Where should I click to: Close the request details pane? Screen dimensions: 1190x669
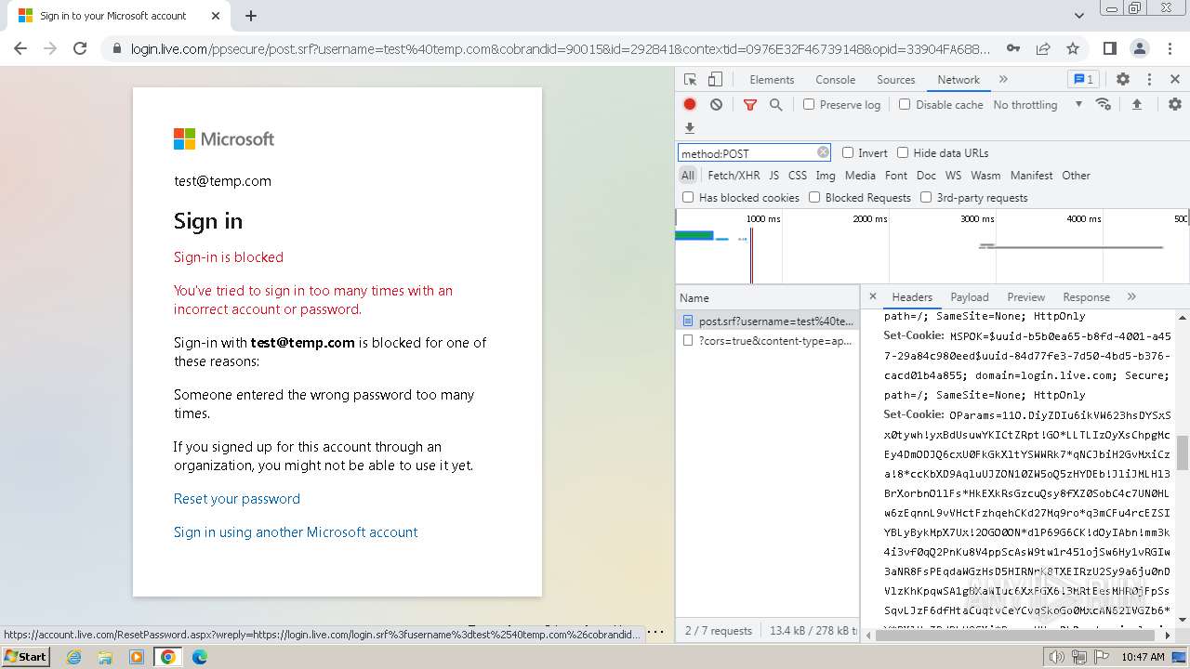tap(872, 296)
